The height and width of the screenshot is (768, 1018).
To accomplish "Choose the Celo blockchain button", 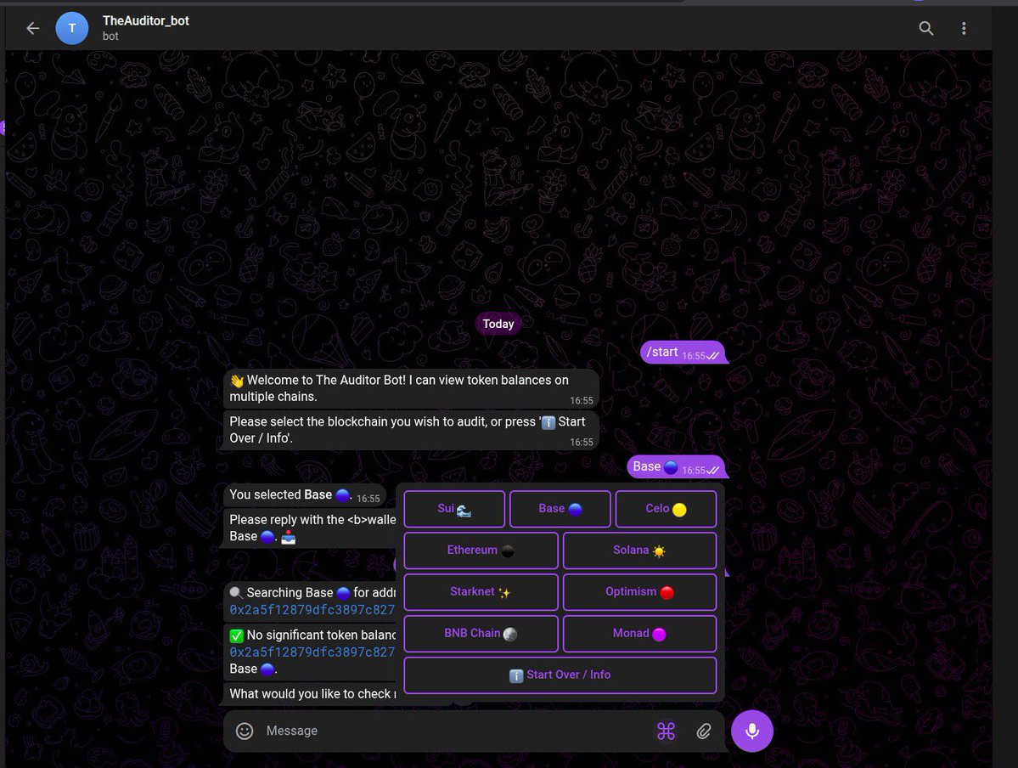I will point(666,509).
